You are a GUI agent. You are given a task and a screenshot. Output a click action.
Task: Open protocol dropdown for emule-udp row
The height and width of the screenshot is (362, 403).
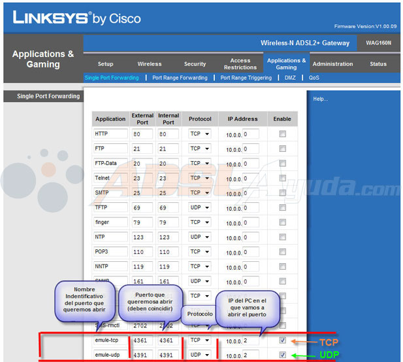(199, 355)
